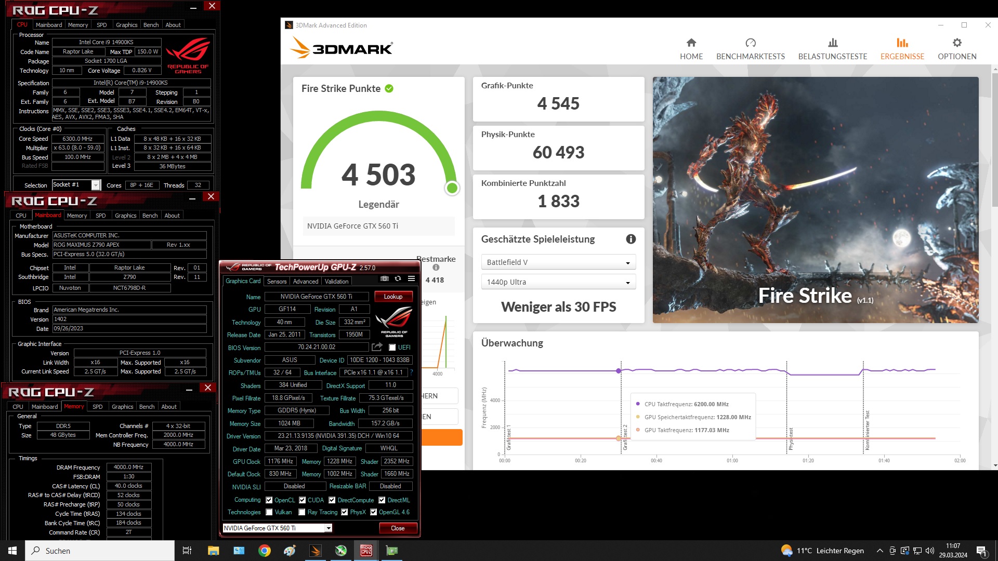Screen dimensions: 998x561
Task: Toggle Vulkan checkbox in GPU-Z
Action: pyautogui.click(x=269, y=512)
